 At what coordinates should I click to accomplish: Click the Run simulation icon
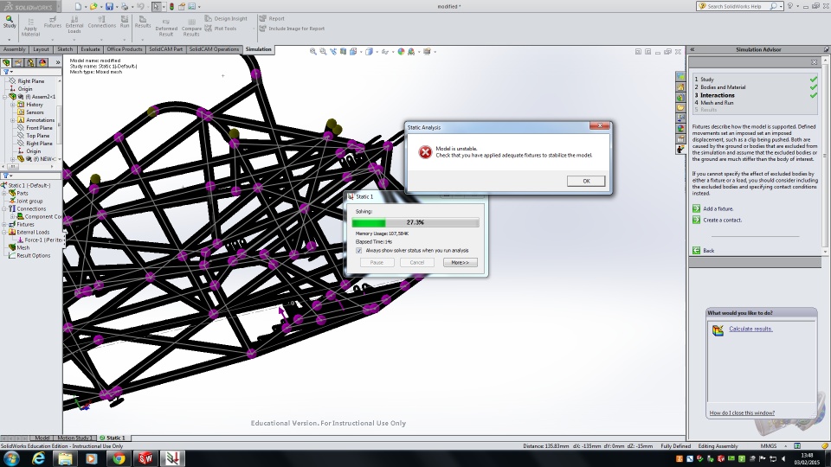[x=125, y=22]
